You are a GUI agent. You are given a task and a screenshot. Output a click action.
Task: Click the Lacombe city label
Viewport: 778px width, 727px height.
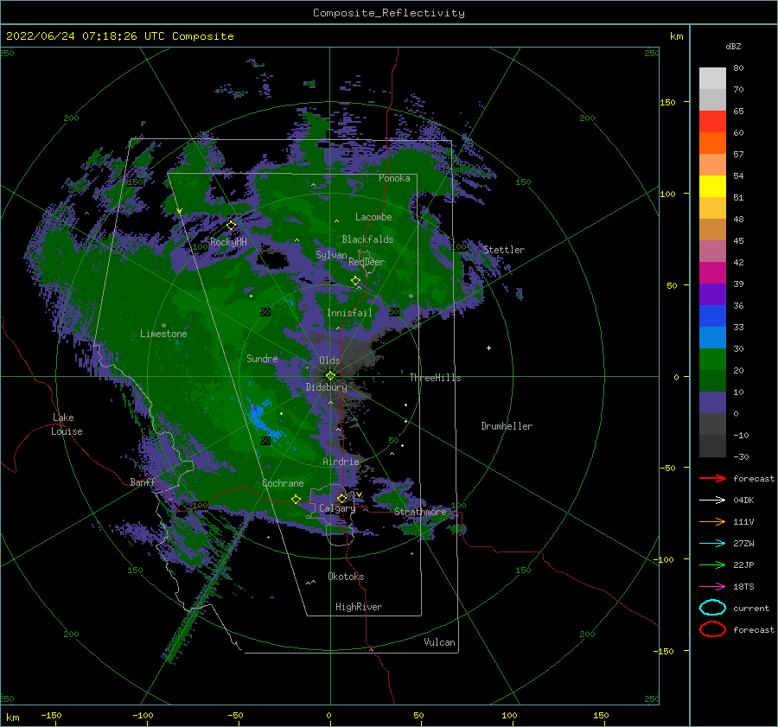point(373,217)
